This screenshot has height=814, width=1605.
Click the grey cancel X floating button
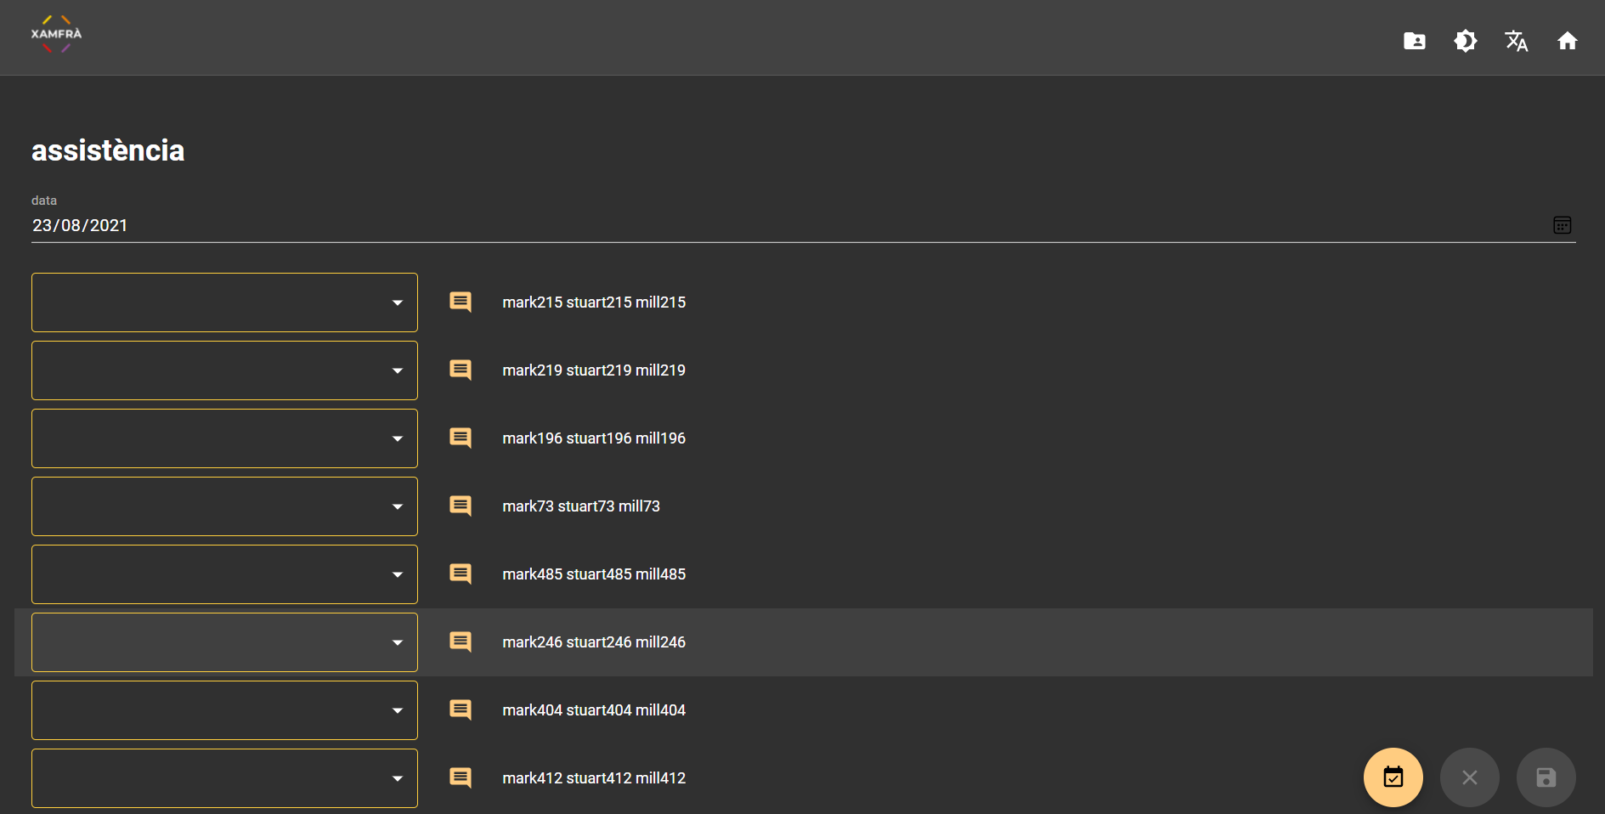(1470, 777)
